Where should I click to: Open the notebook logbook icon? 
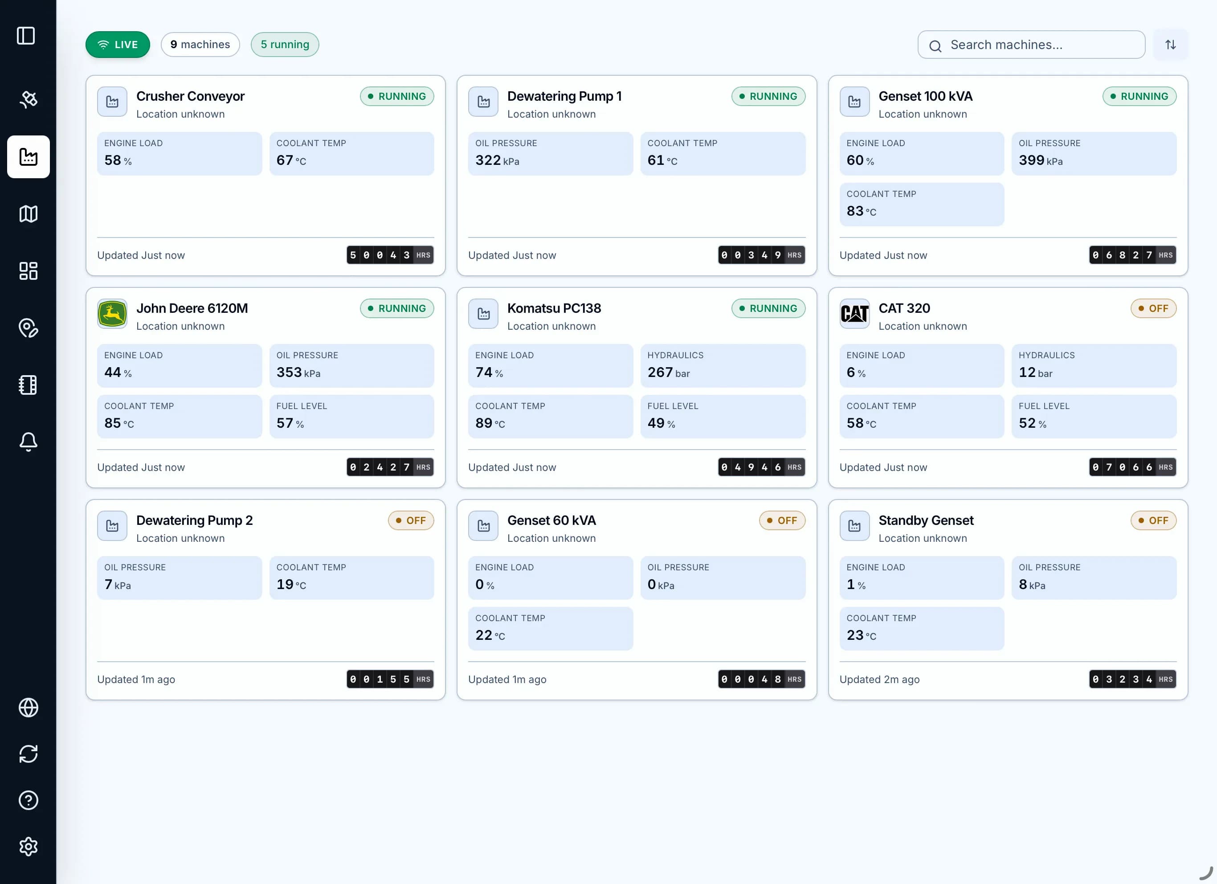point(29,385)
